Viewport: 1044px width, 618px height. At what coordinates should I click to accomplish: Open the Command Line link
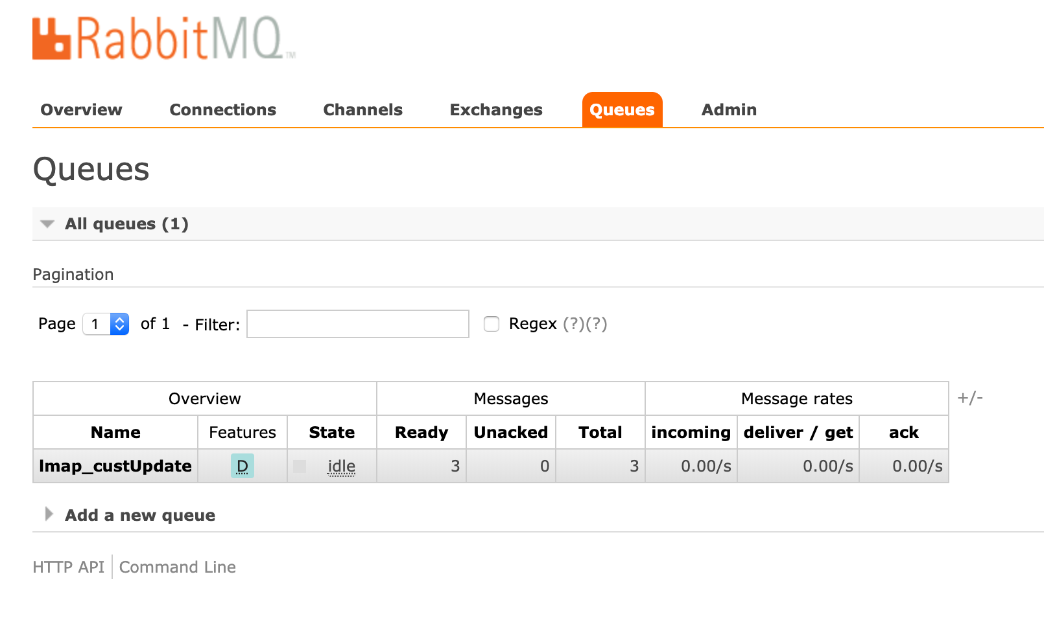(177, 567)
